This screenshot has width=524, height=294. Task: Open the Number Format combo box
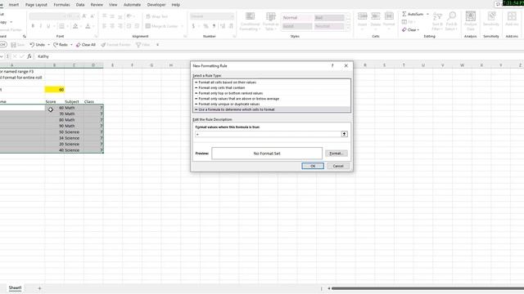coord(211,16)
